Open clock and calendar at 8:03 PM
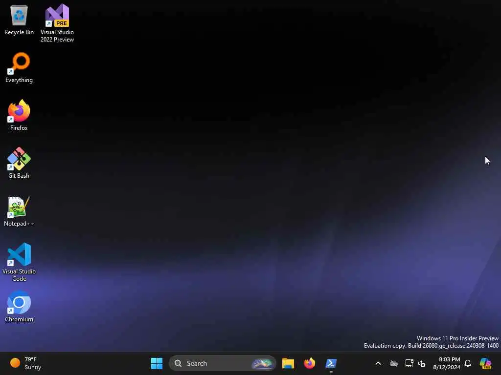Image resolution: width=501 pixels, height=375 pixels. 447,363
